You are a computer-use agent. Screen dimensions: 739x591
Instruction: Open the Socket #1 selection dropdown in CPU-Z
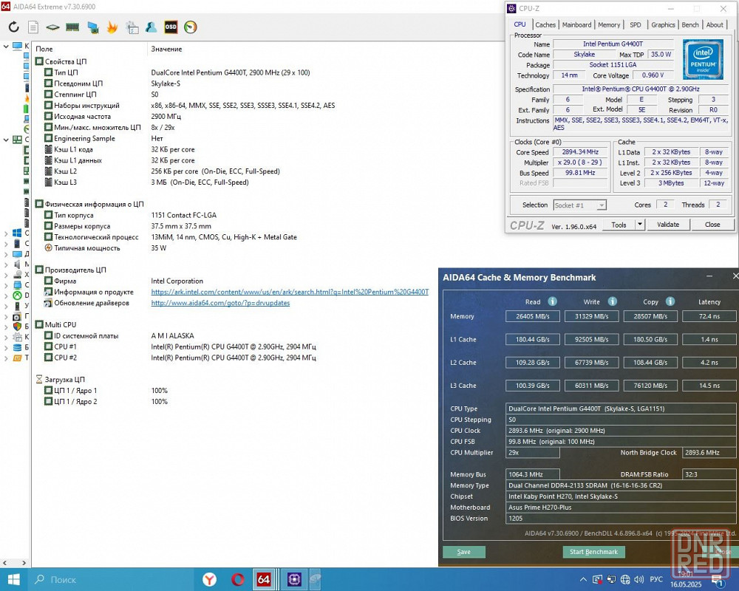(579, 205)
